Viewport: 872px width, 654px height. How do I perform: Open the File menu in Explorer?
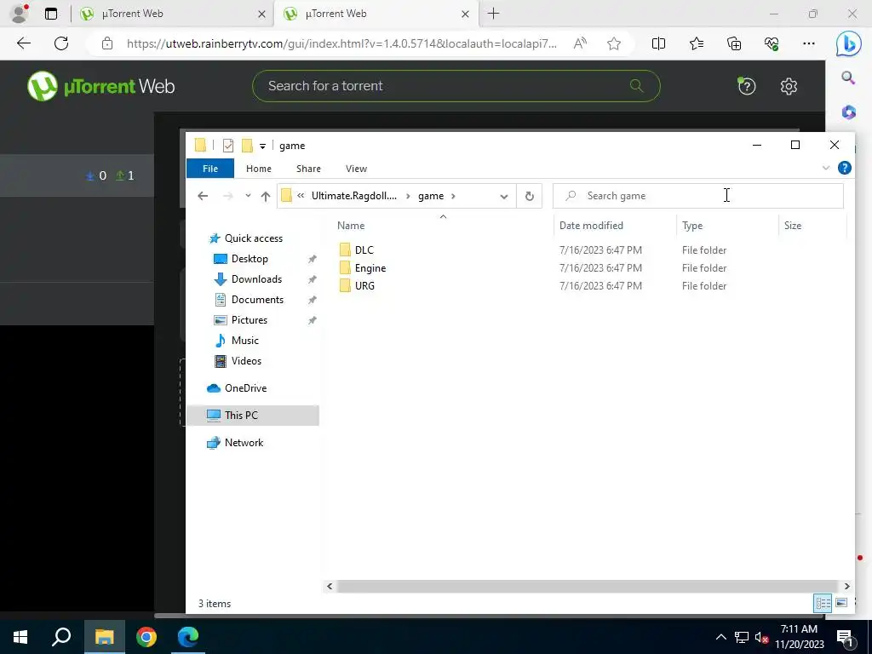[x=210, y=169]
